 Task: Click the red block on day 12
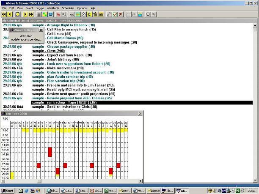(x=65, y=165)
